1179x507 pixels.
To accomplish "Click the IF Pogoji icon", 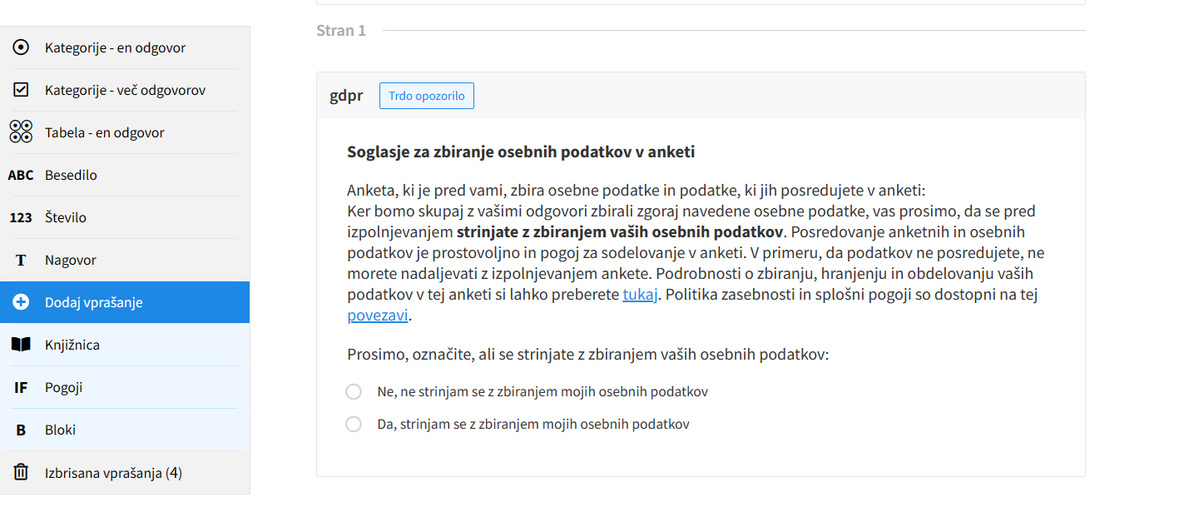I will click(x=21, y=387).
